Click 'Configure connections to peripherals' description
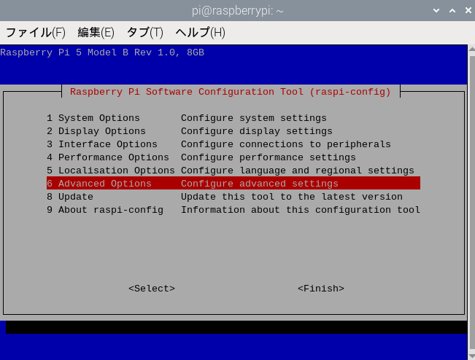The height and width of the screenshot is (360, 475). coord(286,144)
